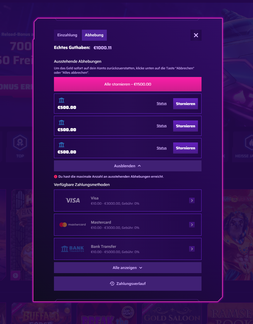This screenshot has width=253, height=324.
Task: Cancel all withdrawals via Alle stornieren
Action: point(128,84)
